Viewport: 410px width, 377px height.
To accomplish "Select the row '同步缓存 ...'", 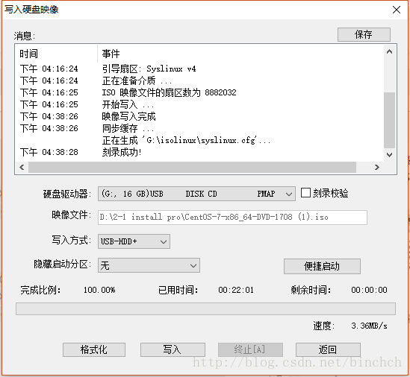I will (x=200, y=128).
